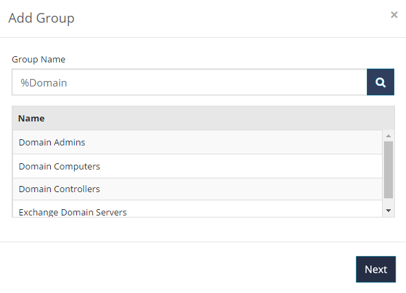Image resolution: width=406 pixels, height=293 pixels.
Task: Choose Domain Controllers from the list
Action: click(x=197, y=189)
